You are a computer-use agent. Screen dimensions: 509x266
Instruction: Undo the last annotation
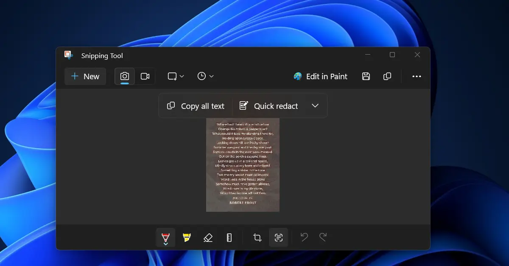[x=304, y=237]
